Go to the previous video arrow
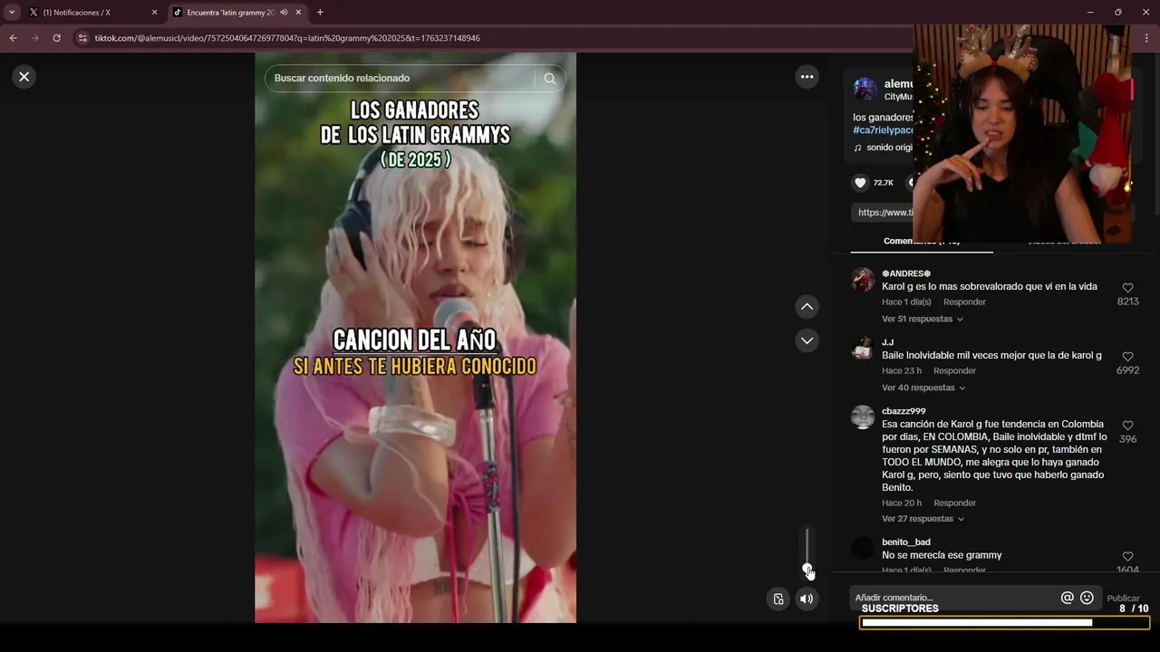 click(x=807, y=307)
